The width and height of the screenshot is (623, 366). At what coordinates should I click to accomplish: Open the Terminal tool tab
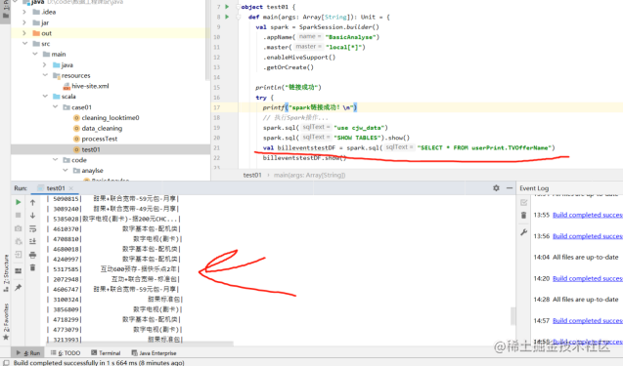coord(106,353)
